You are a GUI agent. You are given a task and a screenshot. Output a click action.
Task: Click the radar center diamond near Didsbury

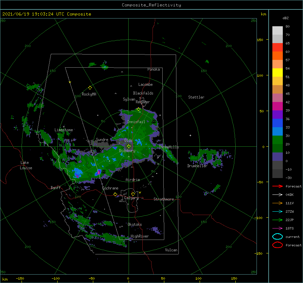129,146
